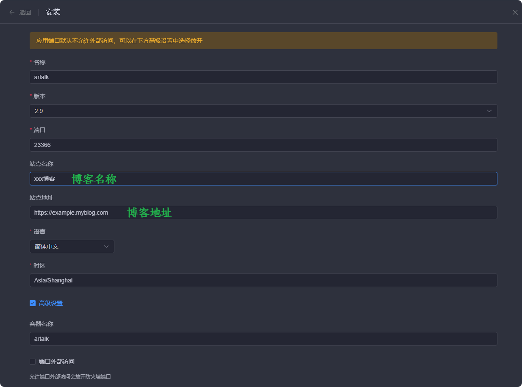The height and width of the screenshot is (387, 522).
Task: Click the back arrow icon
Action: [12, 12]
